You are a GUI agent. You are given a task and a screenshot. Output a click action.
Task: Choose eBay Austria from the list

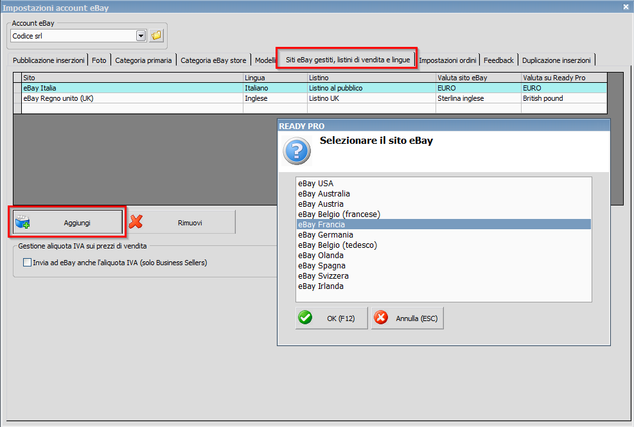point(444,204)
